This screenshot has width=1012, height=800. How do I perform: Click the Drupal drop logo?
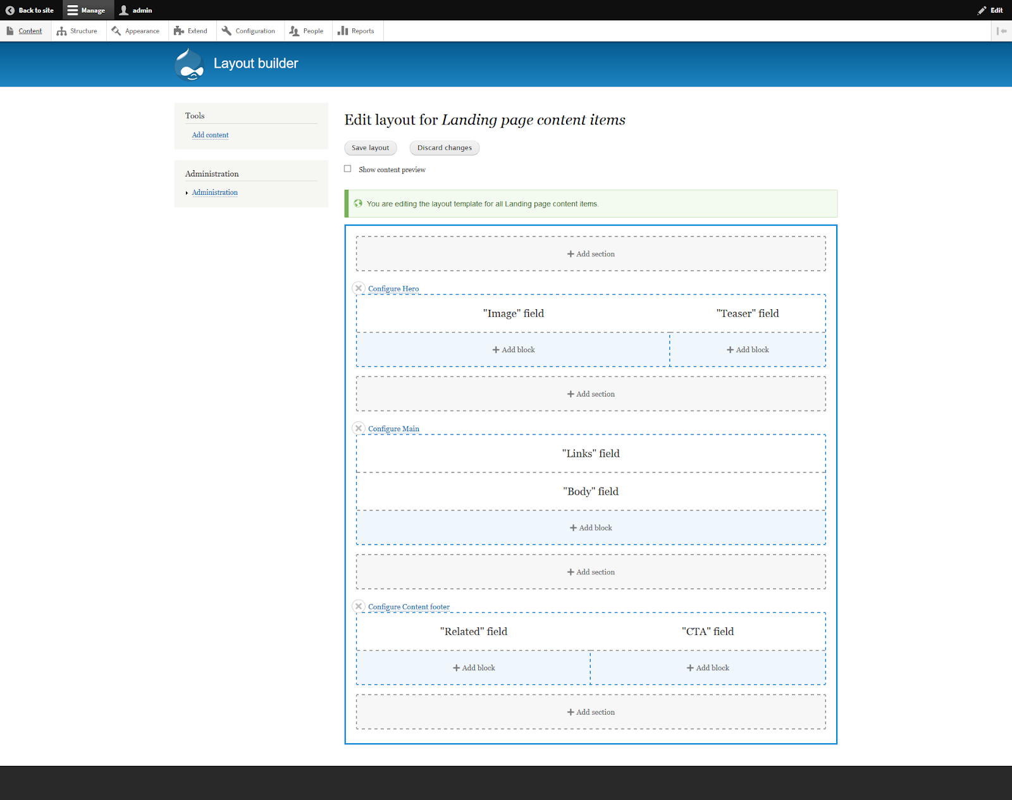pyautogui.click(x=189, y=65)
